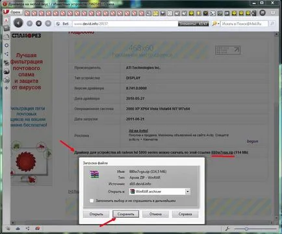This screenshot has height=234, width=282.
Task: Click the magnifier search button
Action: (272, 23)
